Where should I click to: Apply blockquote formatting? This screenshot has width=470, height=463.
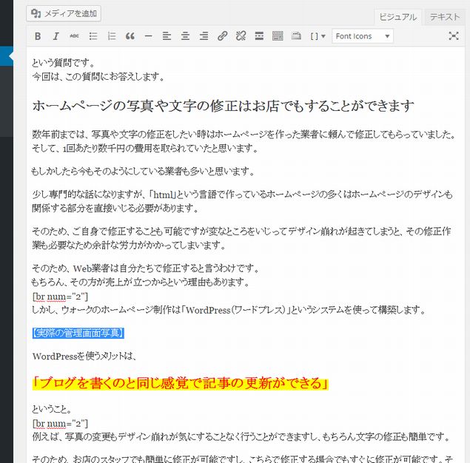[x=130, y=36]
